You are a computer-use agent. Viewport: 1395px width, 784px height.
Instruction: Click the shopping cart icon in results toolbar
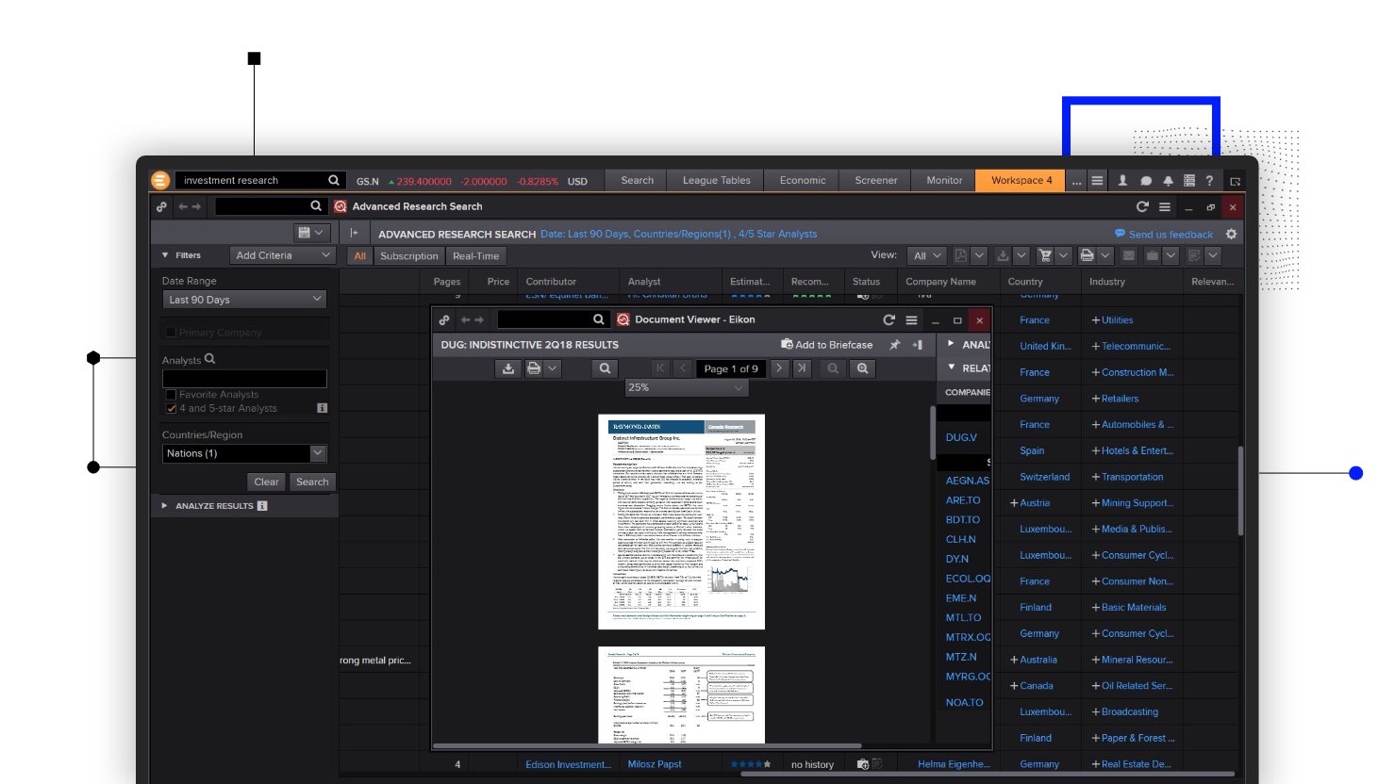tap(1044, 255)
